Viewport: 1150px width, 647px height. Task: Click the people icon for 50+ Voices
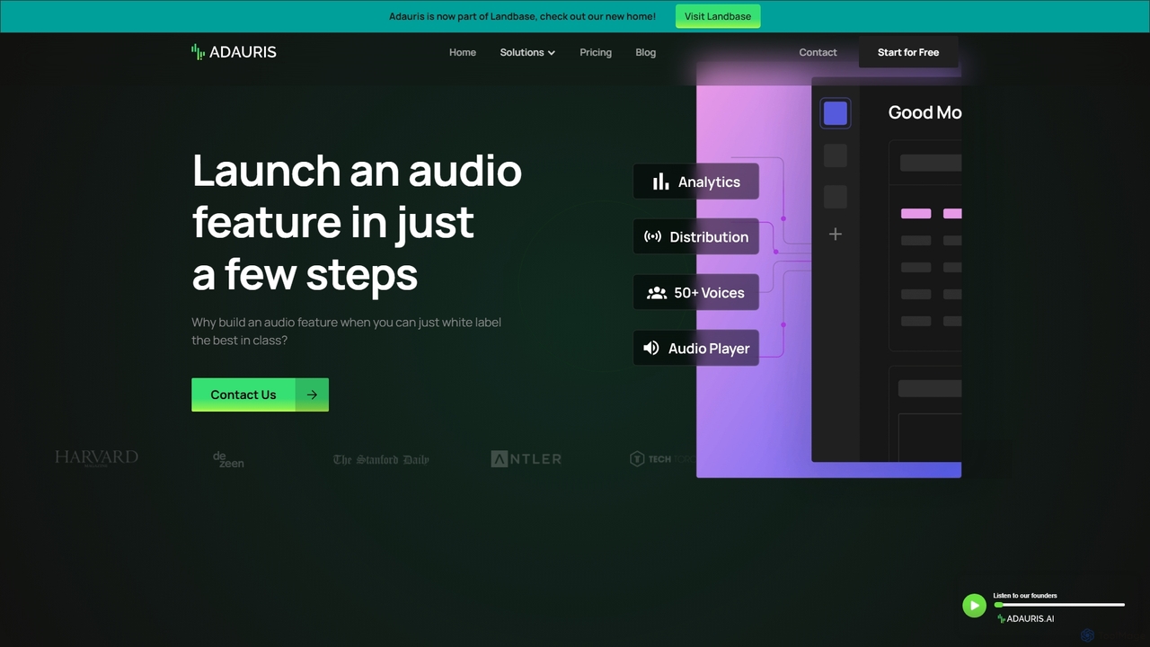pyautogui.click(x=657, y=293)
